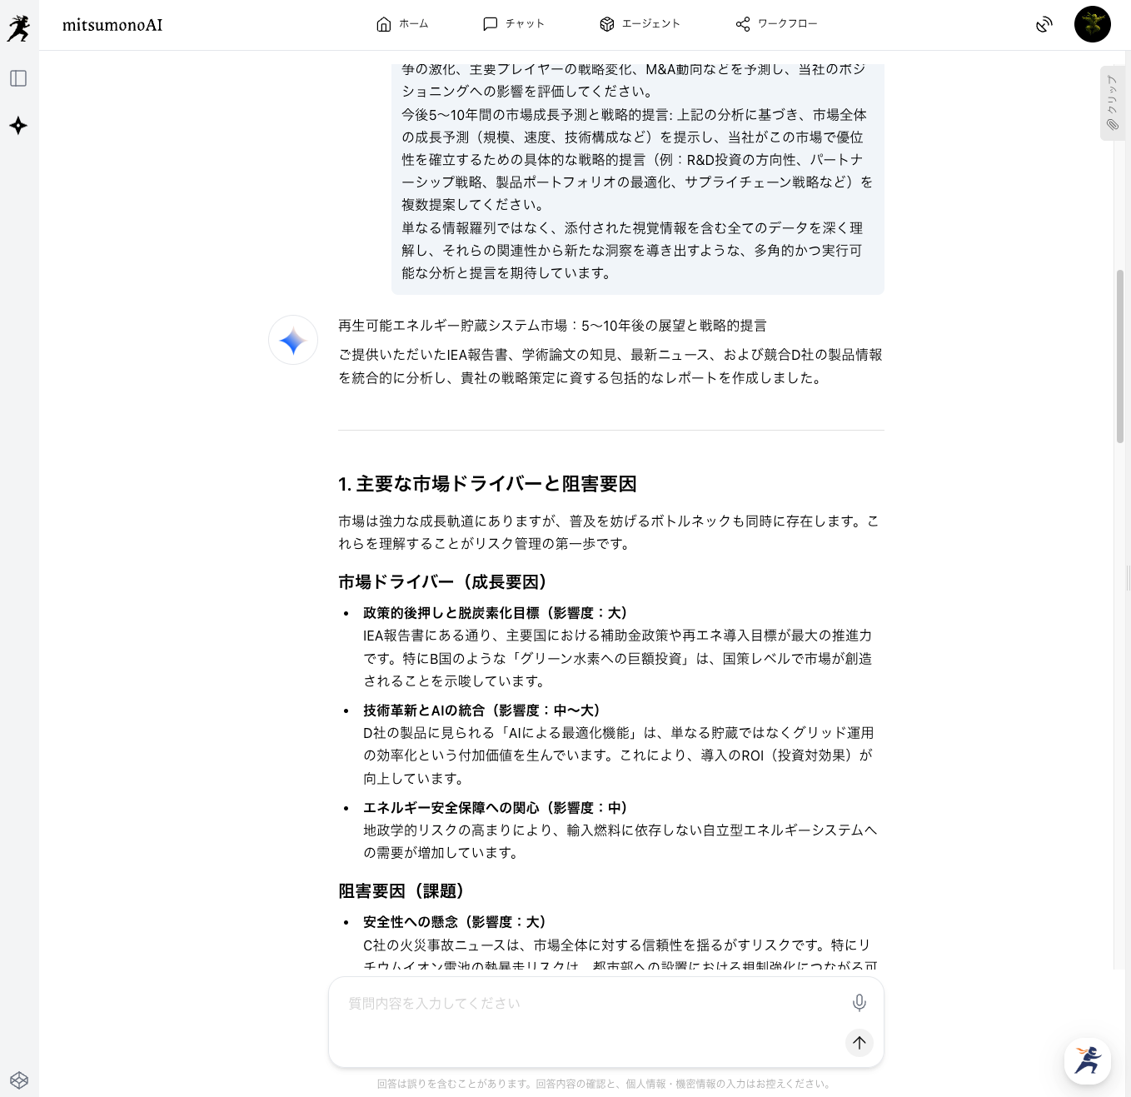
Task: Click the ninja logo in the sidebar
Action: (18, 27)
